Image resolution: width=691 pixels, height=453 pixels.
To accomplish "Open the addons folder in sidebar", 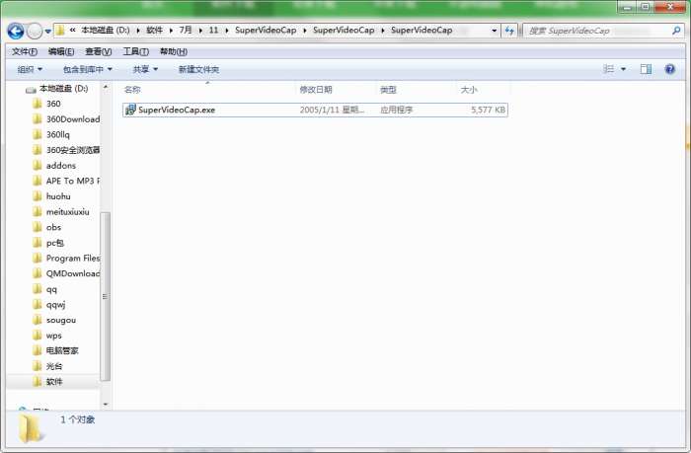I will pos(54,165).
